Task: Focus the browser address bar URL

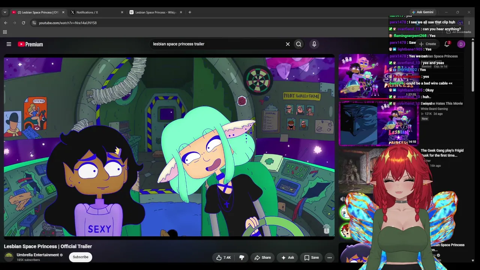Action: (x=68, y=23)
